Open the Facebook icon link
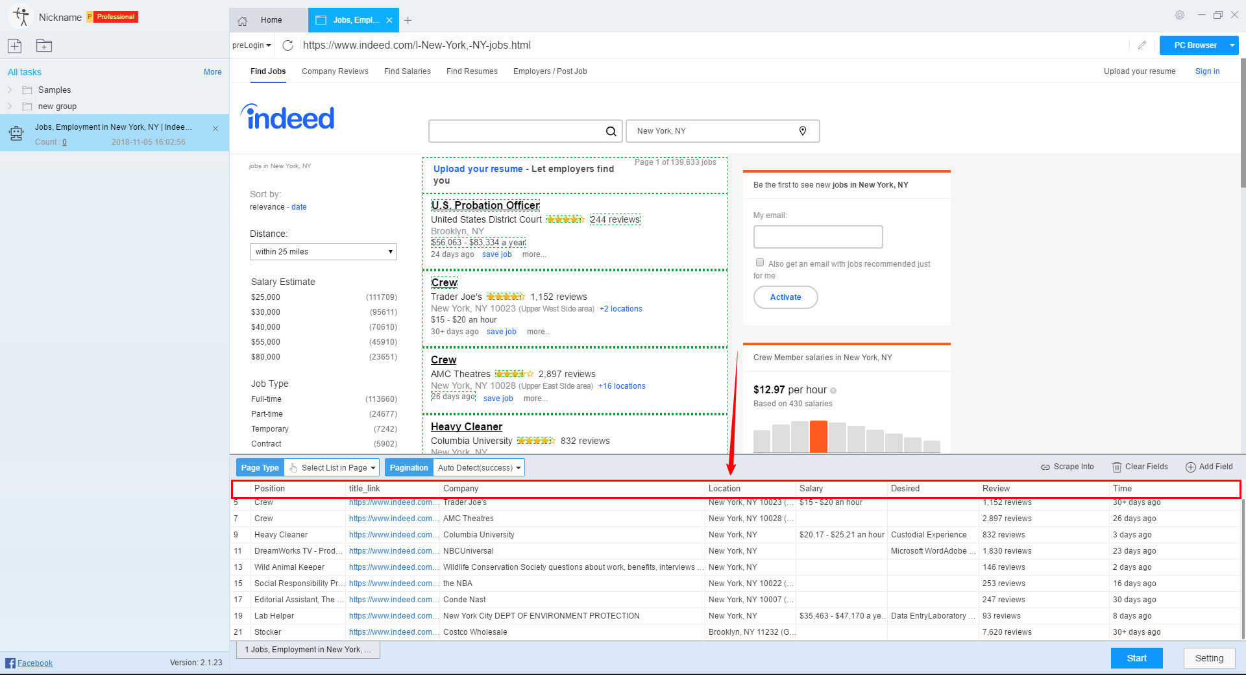1246x675 pixels. pos(10,663)
